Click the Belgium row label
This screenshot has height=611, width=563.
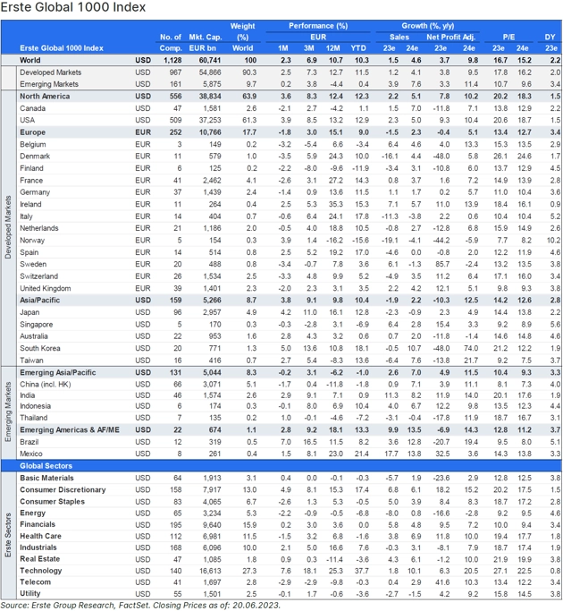coord(33,144)
